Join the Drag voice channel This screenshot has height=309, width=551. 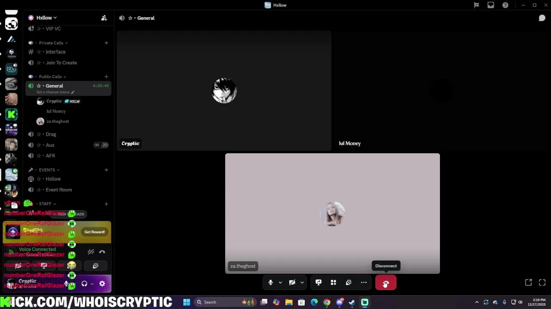pyautogui.click(x=51, y=134)
